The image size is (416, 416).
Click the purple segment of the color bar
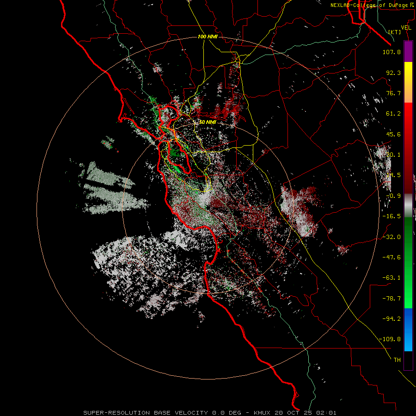tap(408, 52)
